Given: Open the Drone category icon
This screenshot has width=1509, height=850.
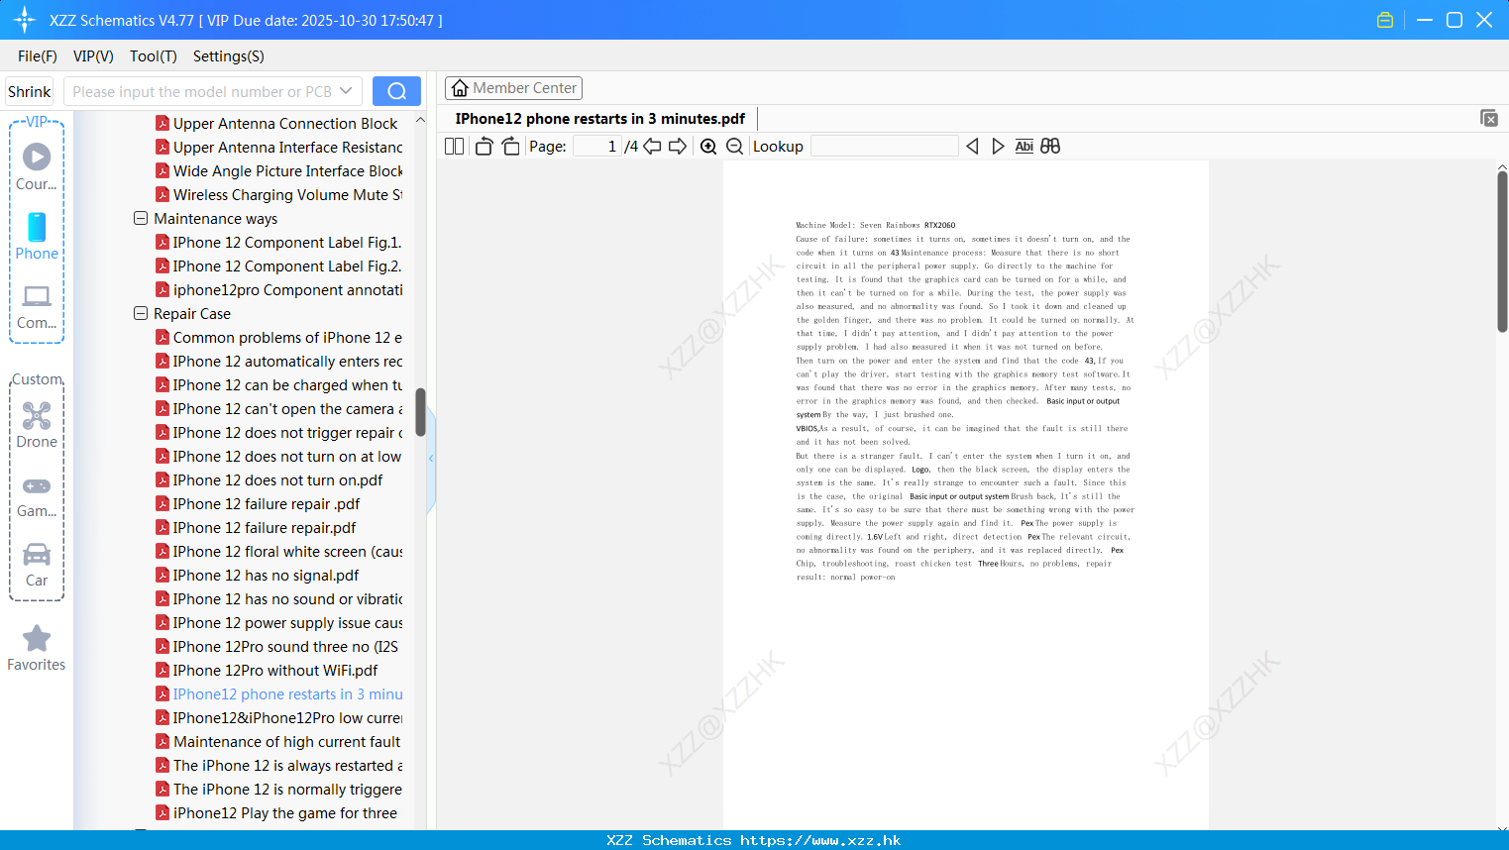Looking at the screenshot, I should (37, 415).
